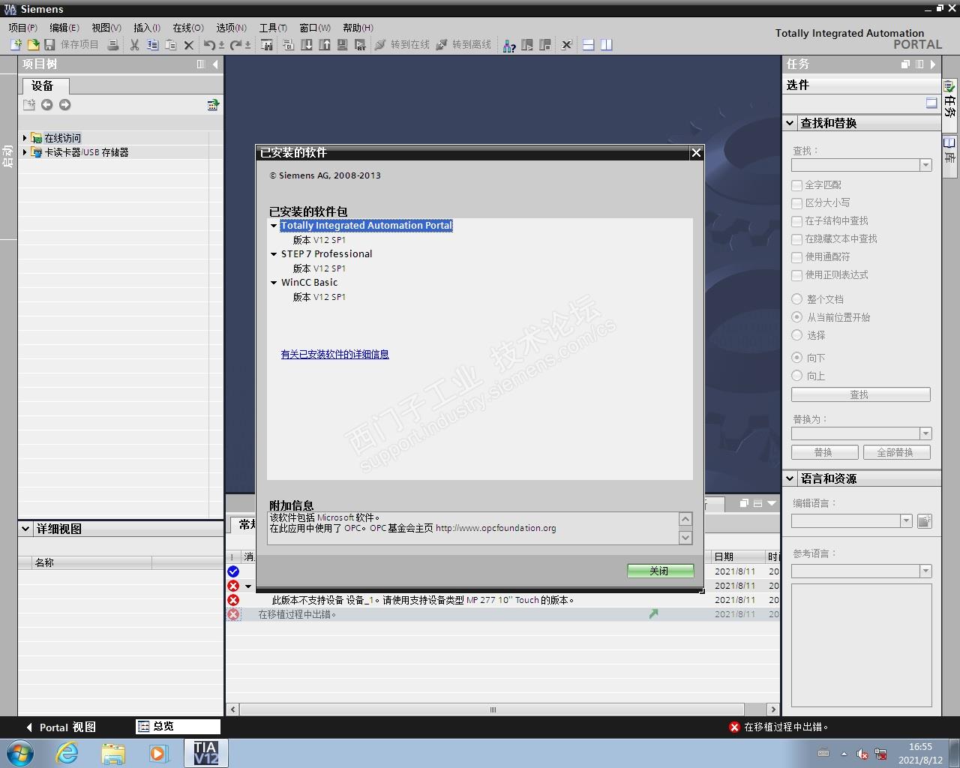Click the Split editor horizontally icon

(589, 45)
